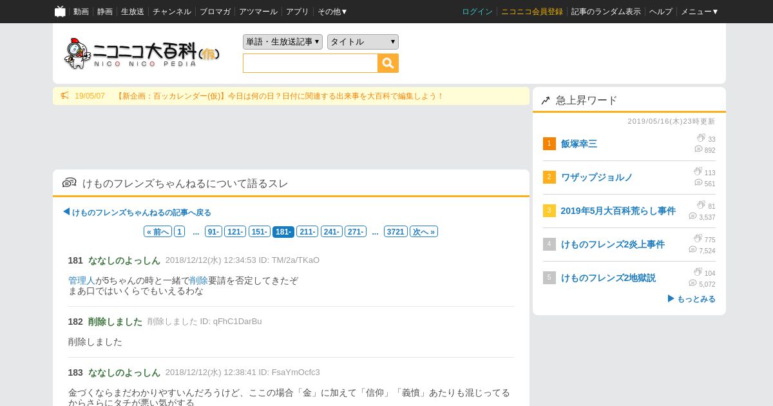The image size is (773, 406).
Task: Click the rank 1 orange badge
Action: 549,144
